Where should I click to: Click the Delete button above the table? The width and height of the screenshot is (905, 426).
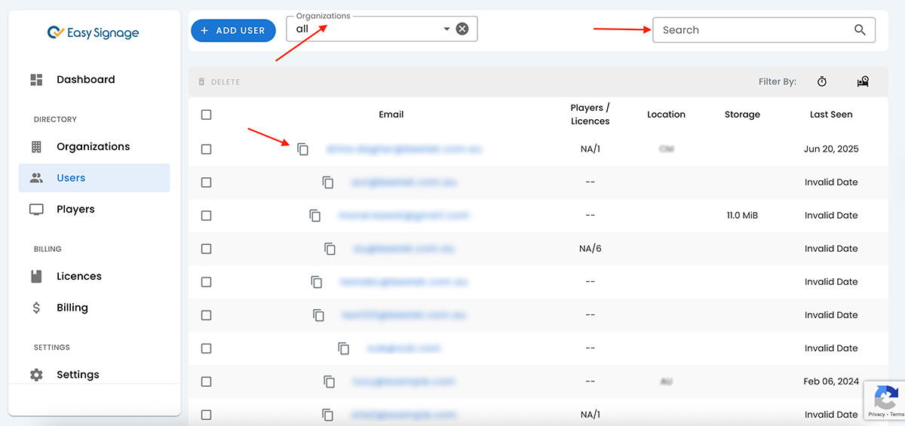pyautogui.click(x=219, y=81)
